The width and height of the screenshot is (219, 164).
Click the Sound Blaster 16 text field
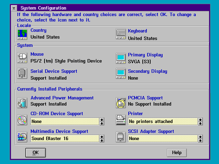point(65,138)
